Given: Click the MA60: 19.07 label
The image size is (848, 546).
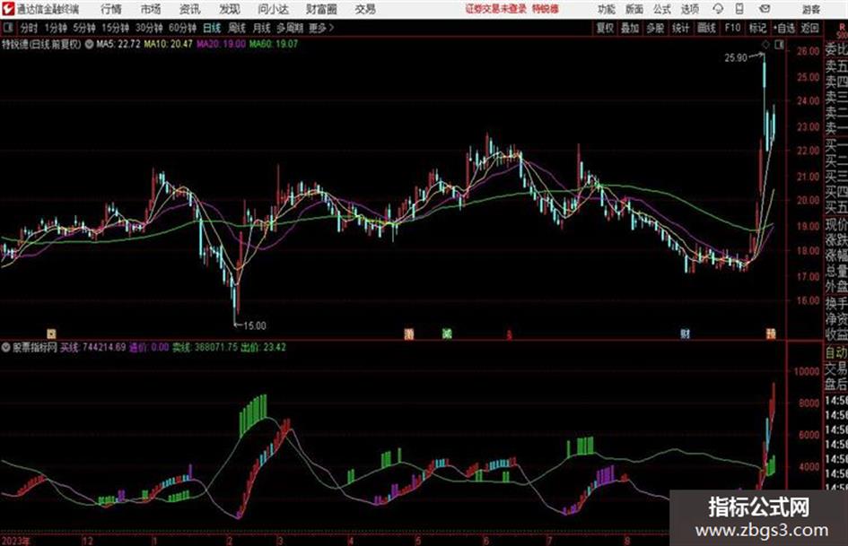Looking at the screenshot, I should (x=274, y=44).
